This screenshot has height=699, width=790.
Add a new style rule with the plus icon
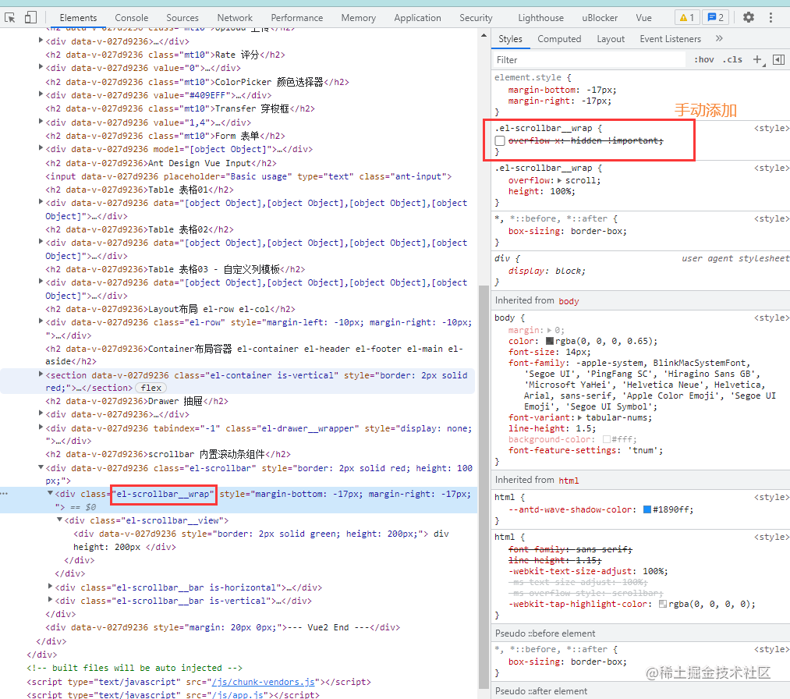(756, 59)
